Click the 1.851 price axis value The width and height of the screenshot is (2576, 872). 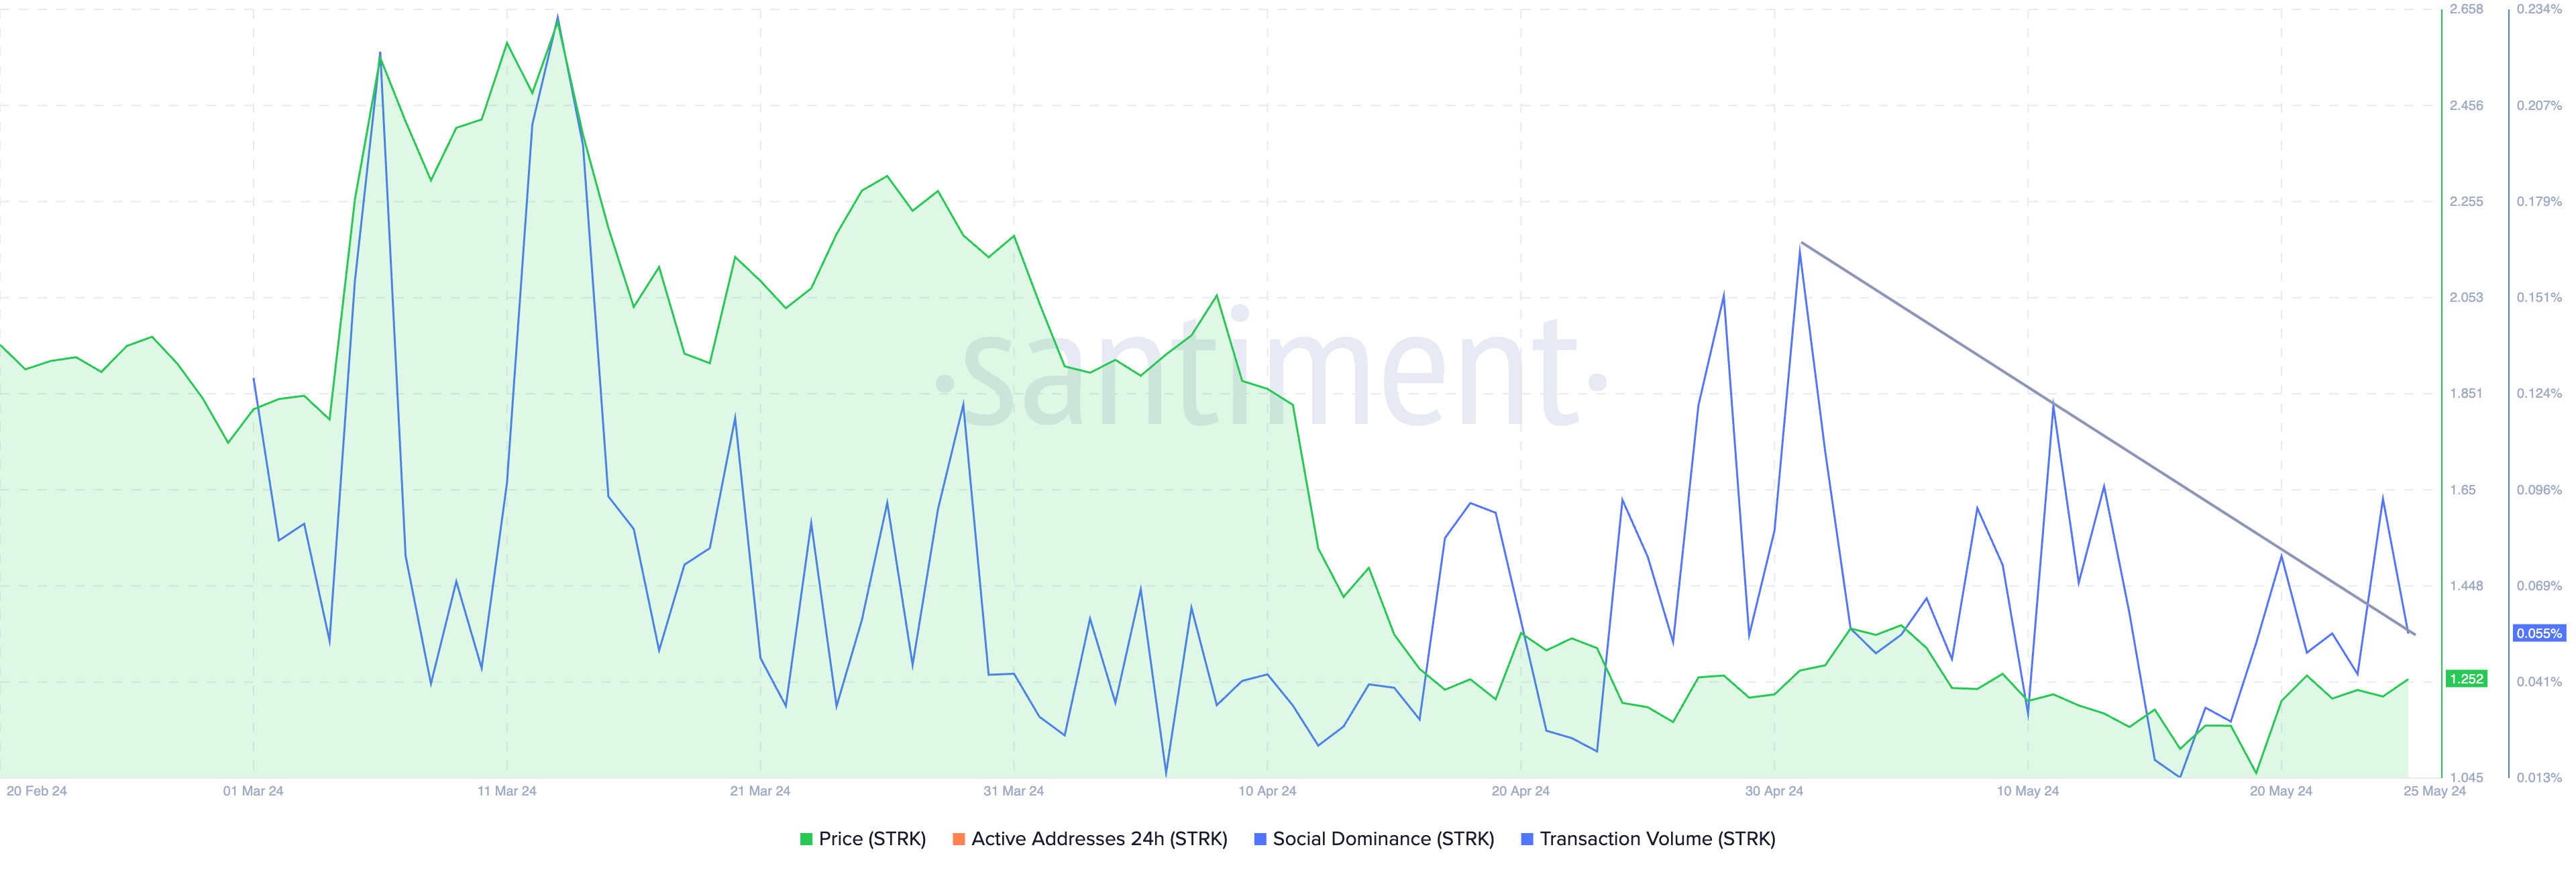2466,393
